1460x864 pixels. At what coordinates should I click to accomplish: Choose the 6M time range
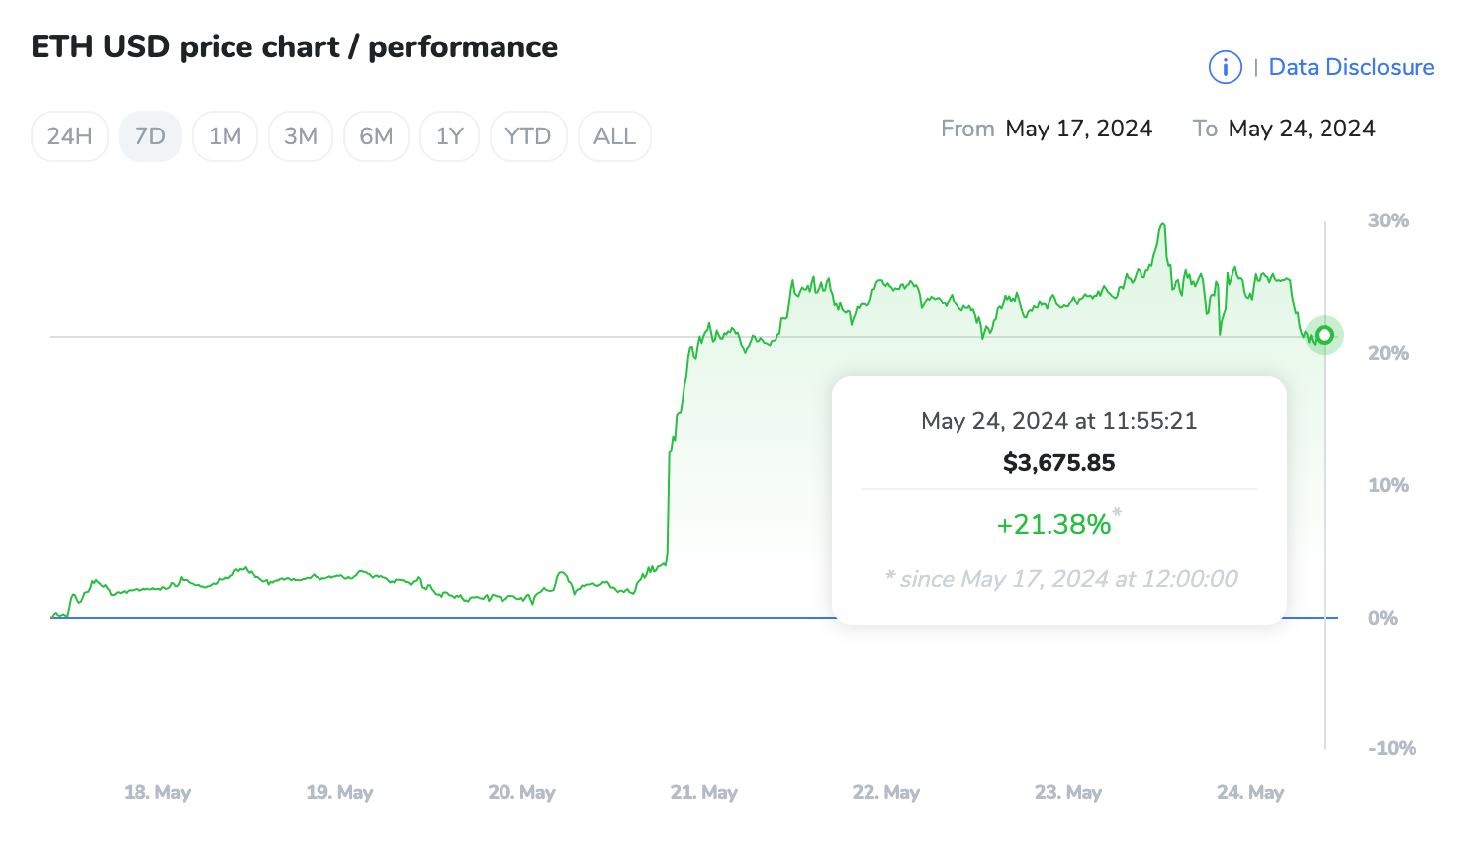(x=376, y=136)
